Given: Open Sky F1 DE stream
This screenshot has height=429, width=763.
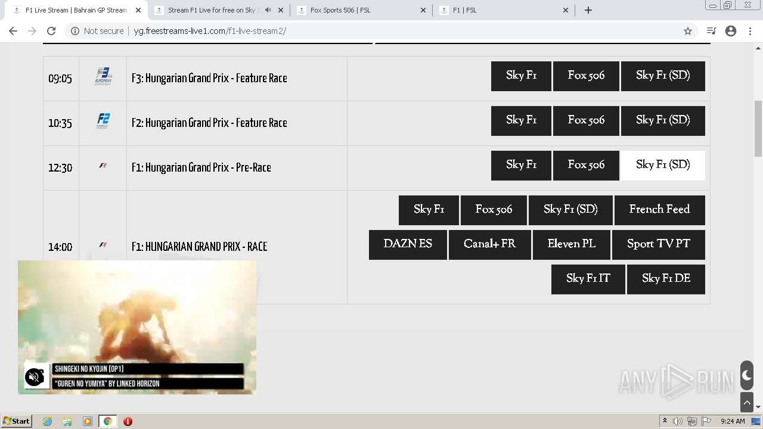Looking at the screenshot, I should (x=666, y=279).
